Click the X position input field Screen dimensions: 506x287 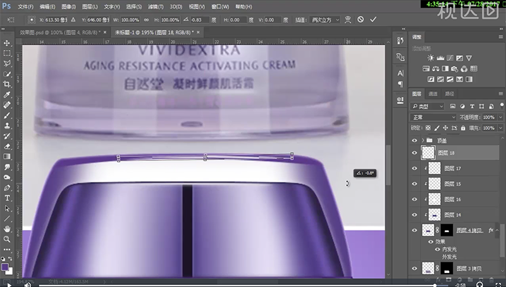(56, 20)
